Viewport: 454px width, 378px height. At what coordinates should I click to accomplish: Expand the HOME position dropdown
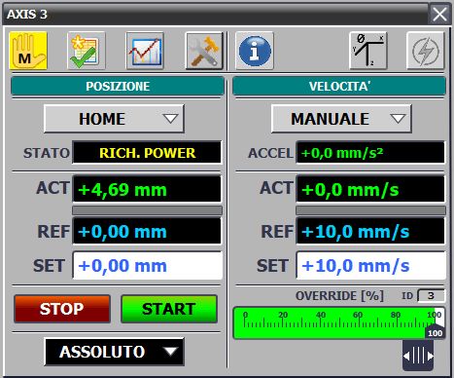114,119
